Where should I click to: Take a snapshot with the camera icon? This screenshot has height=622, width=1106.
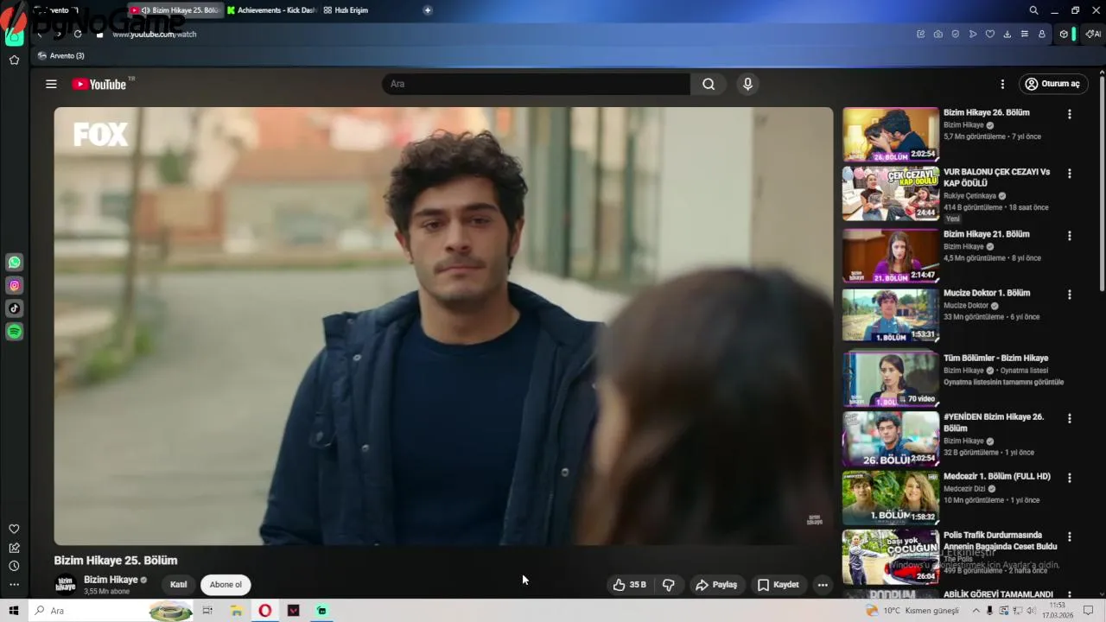tap(938, 34)
